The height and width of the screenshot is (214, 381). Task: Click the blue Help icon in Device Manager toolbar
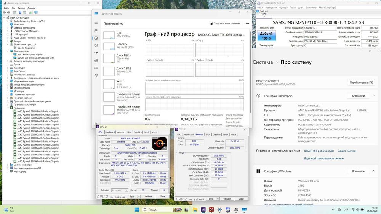(x=20, y=13)
